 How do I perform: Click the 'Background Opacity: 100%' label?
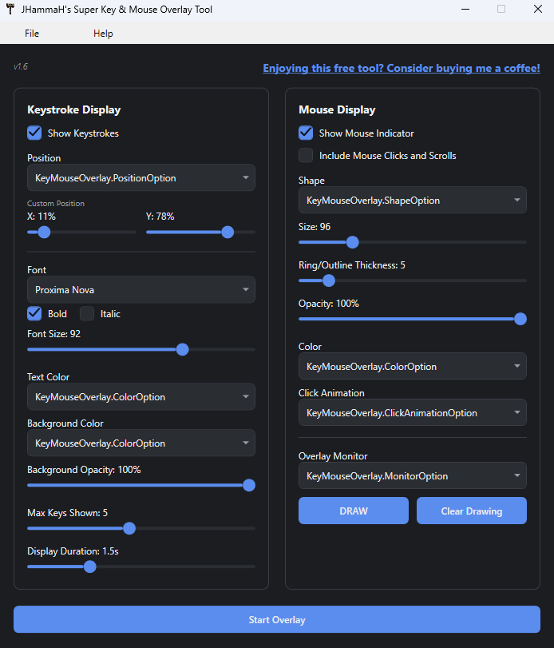click(x=84, y=470)
